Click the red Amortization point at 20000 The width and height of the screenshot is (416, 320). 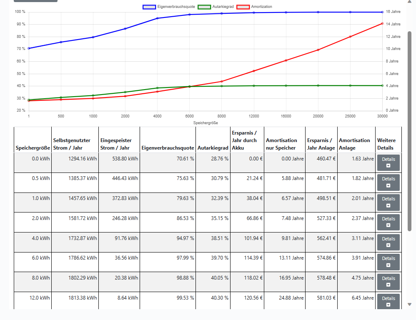(318, 50)
